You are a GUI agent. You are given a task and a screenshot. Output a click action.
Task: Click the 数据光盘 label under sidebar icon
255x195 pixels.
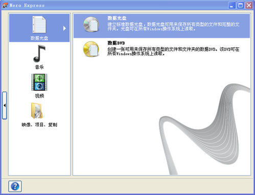click(39, 38)
